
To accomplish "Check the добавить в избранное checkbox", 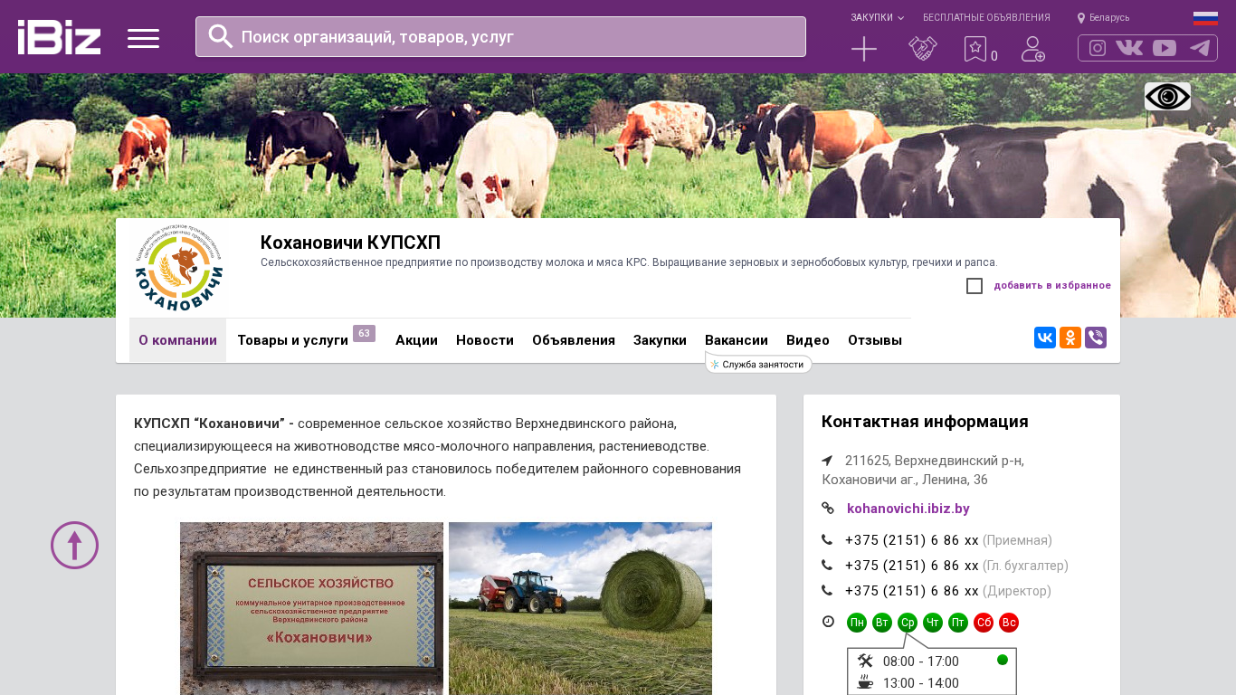I will [x=975, y=286].
